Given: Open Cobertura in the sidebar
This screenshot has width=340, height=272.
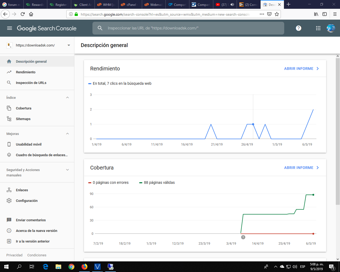Looking at the screenshot, I should coord(37,108).
